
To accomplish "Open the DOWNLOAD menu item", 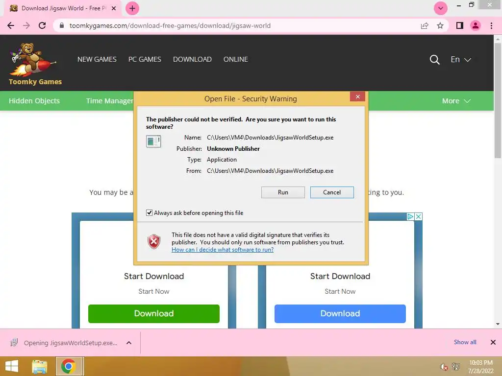I will click(192, 59).
